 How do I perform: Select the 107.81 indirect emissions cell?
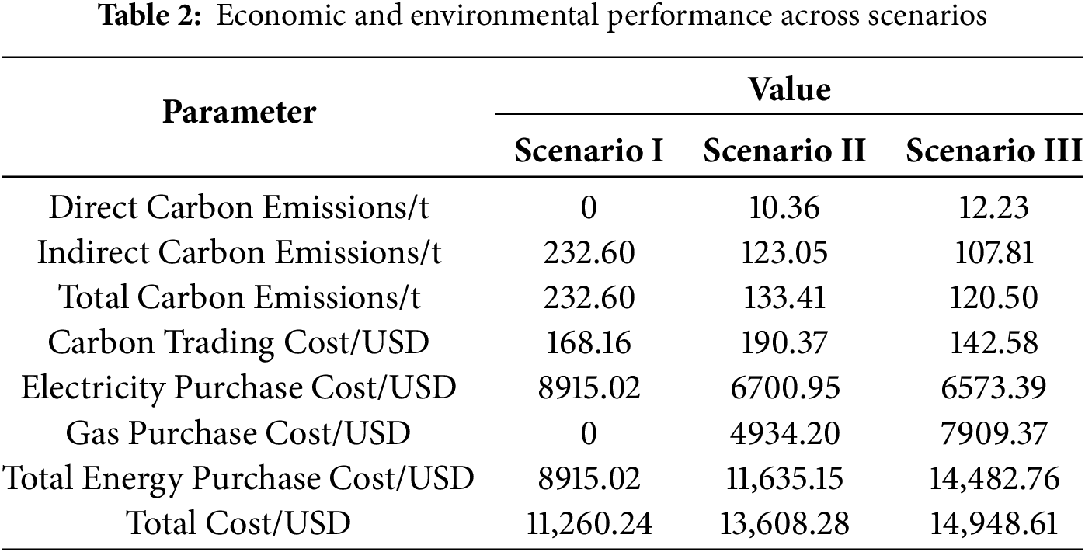(994, 253)
